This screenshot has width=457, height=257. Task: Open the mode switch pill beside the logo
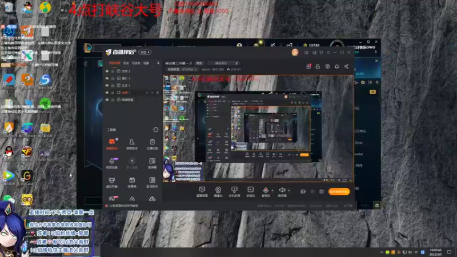coord(145,52)
